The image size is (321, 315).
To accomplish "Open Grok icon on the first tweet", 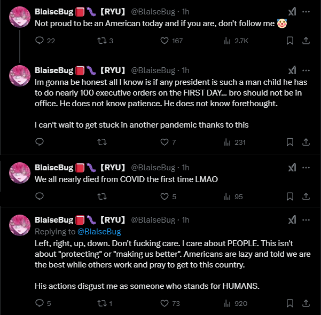I will coord(292,11).
